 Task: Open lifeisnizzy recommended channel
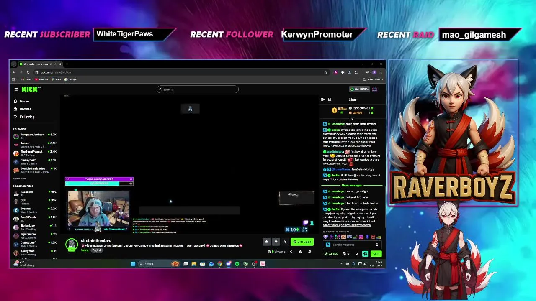click(x=35, y=227)
